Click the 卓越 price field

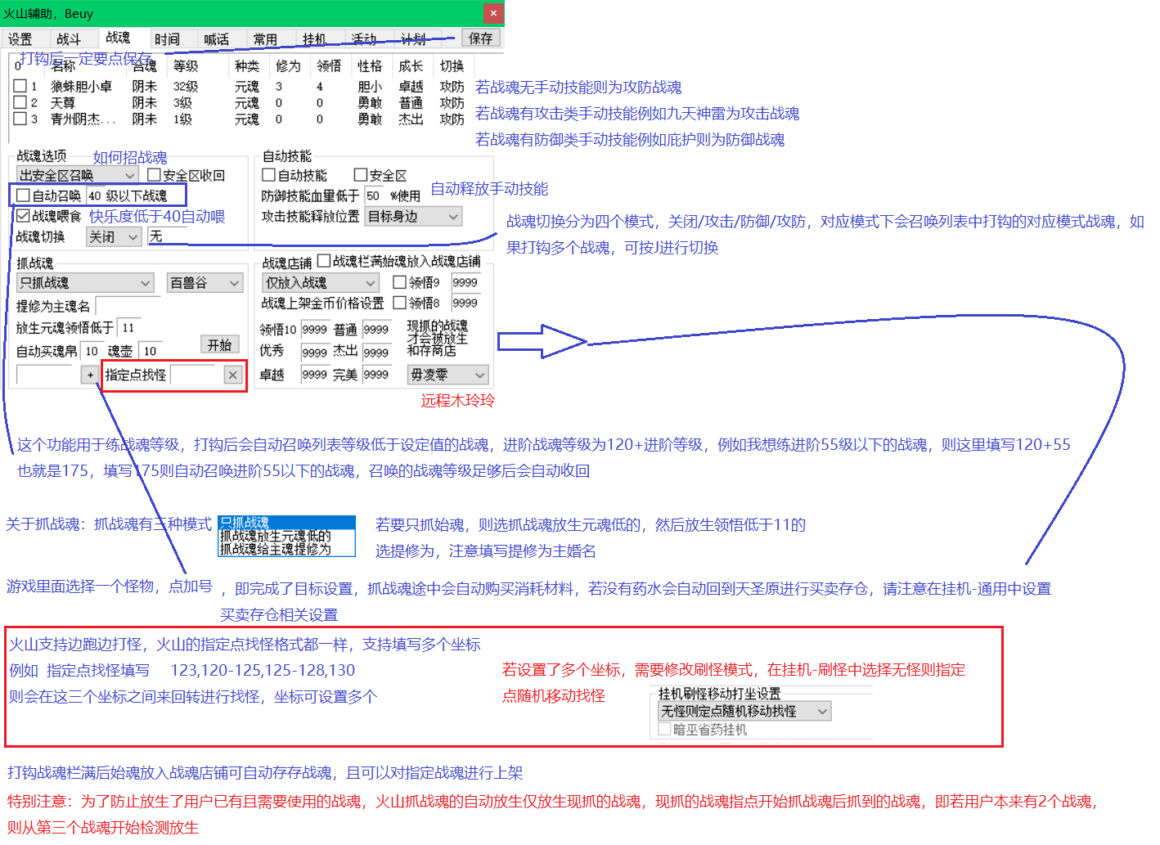click(315, 375)
